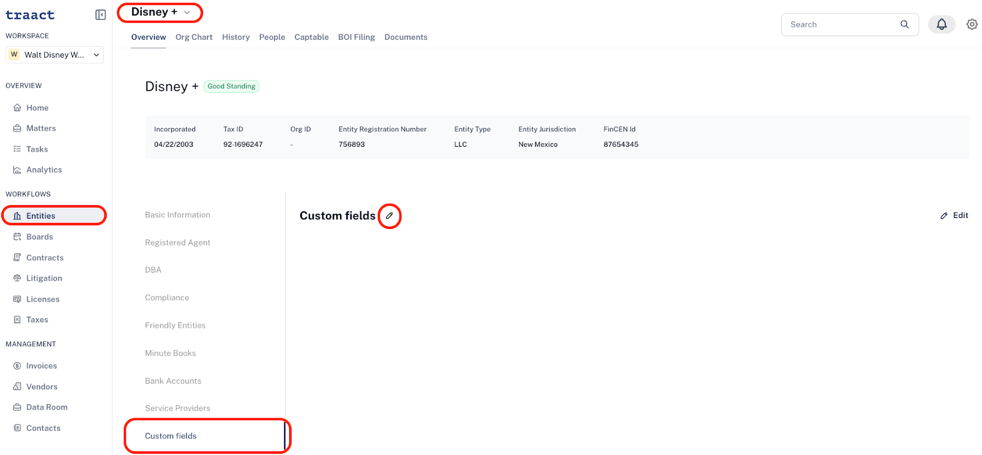982x455 pixels.
Task: Select the Bank Accounts section
Action: 173,381
